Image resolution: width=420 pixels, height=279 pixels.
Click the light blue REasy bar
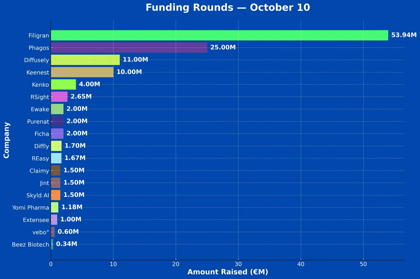[56, 158]
